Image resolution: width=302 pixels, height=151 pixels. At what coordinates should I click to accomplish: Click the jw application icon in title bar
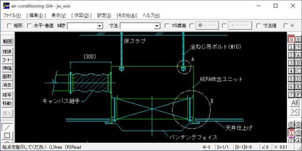6,6
